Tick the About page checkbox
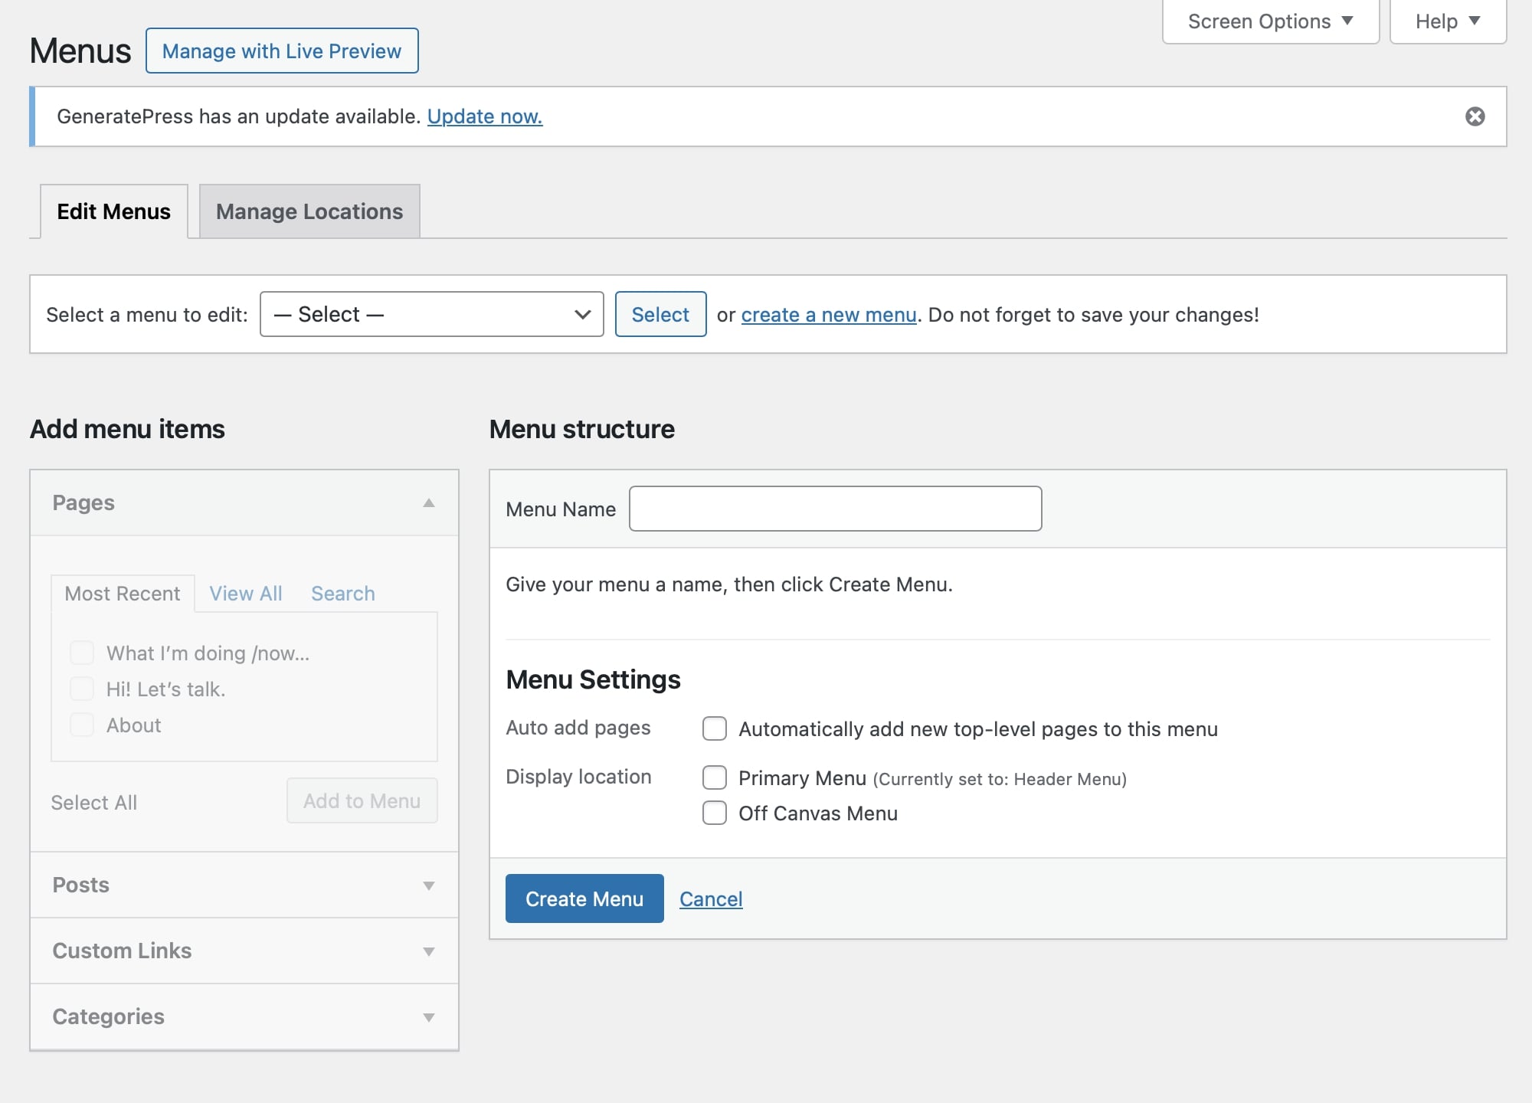The height and width of the screenshot is (1103, 1532). (82, 725)
